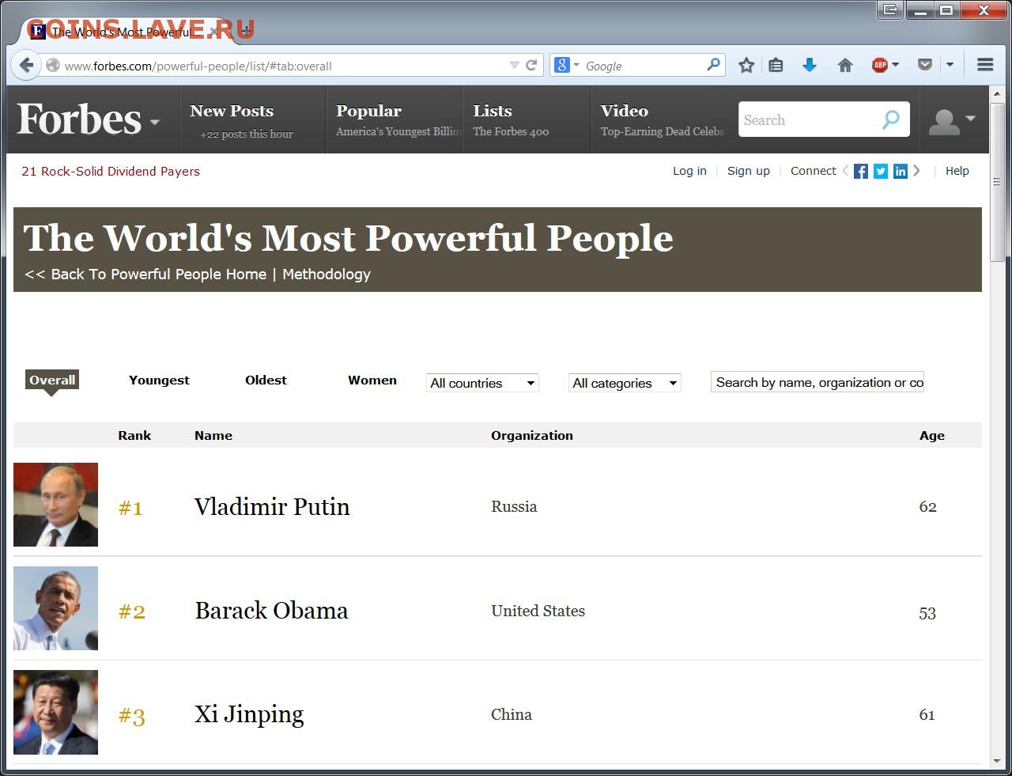Connect with the LinkedIn icon
Viewport: 1012px width, 776px height.
tap(900, 171)
